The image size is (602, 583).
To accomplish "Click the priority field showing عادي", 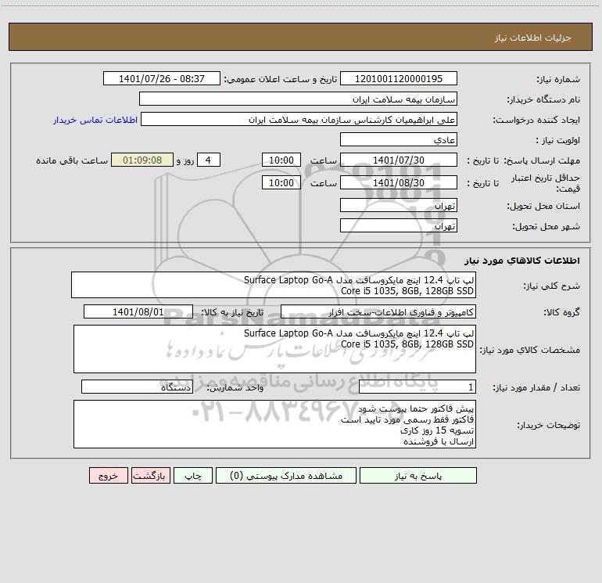I will tap(399, 139).
